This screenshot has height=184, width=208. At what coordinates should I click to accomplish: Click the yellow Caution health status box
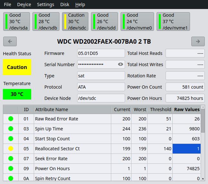[x=17, y=67]
